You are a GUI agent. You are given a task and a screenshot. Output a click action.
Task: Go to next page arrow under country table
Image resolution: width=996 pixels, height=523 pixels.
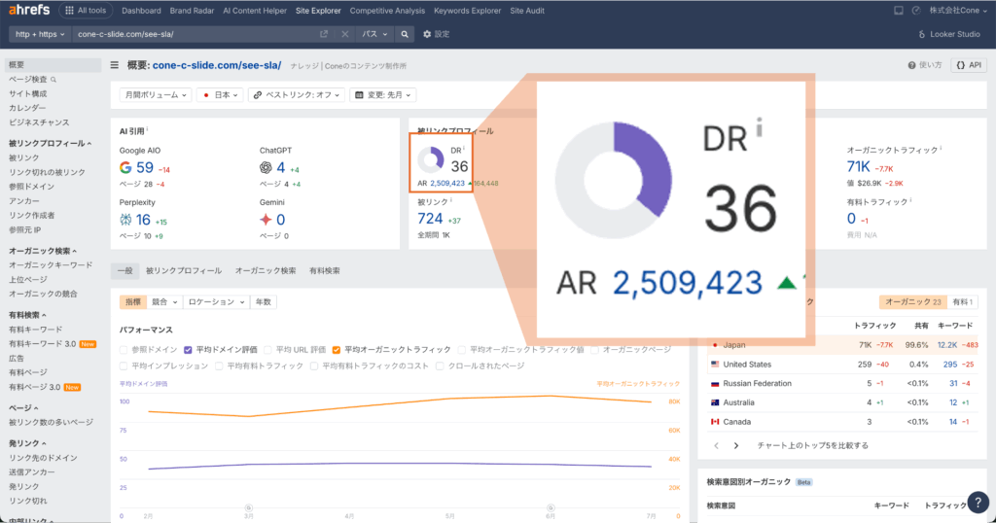pos(736,445)
